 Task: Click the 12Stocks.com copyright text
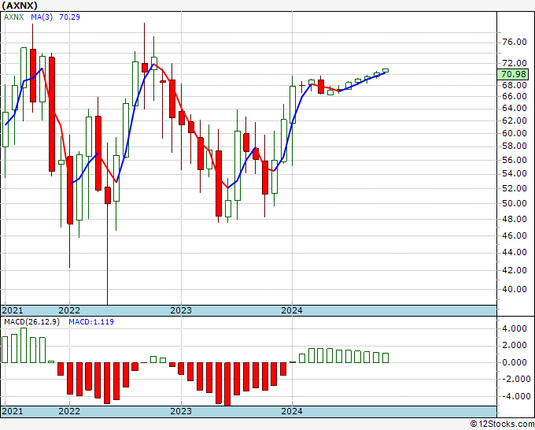[x=502, y=424]
